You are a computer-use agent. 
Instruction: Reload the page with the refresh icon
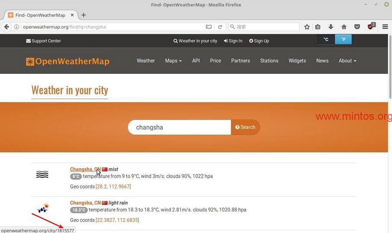click(220, 27)
